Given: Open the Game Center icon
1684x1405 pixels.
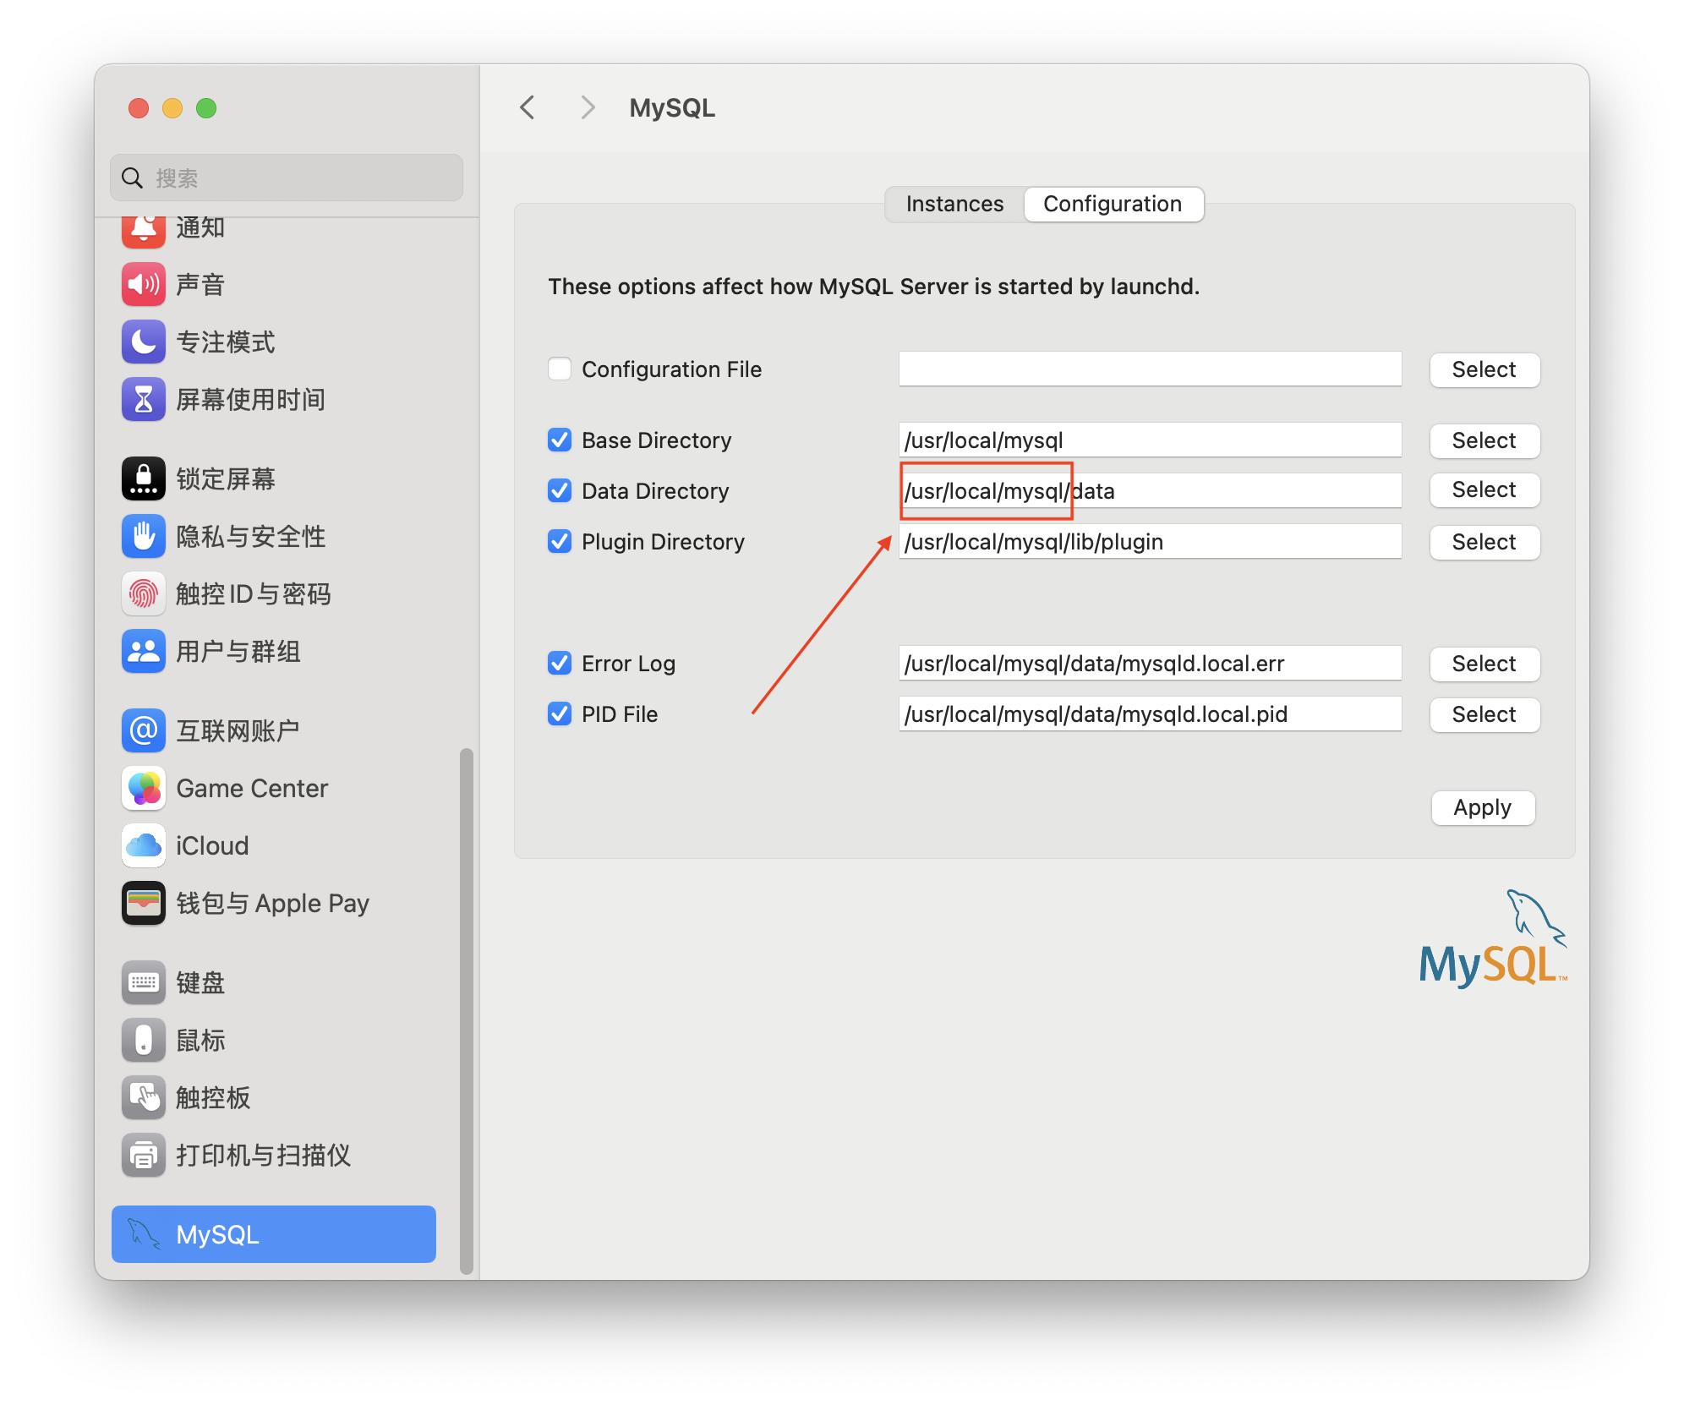Looking at the screenshot, I should point(144,789).
